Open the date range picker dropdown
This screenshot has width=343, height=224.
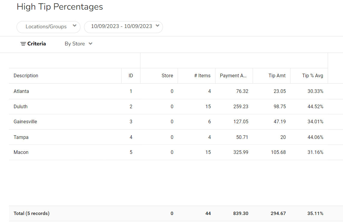pyautogui.click(x=123, y=26)
